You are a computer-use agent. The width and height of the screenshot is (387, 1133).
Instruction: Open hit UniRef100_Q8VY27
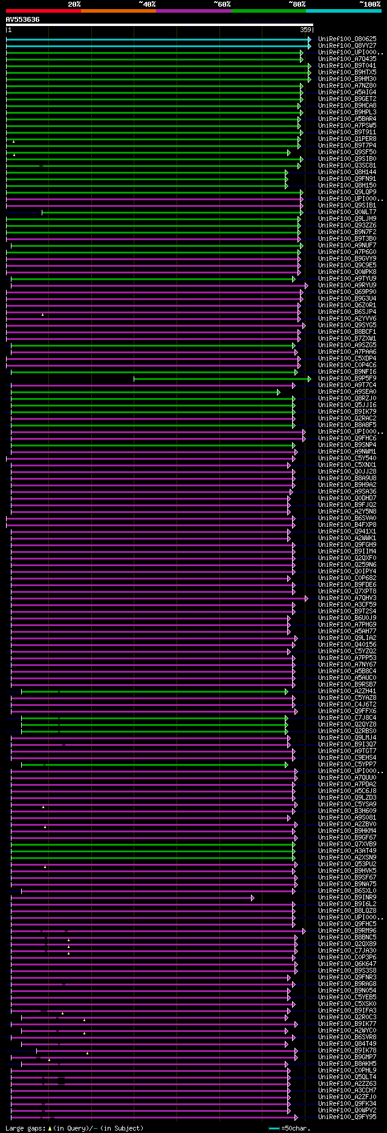pyautogui.click(x=347, y=45)
